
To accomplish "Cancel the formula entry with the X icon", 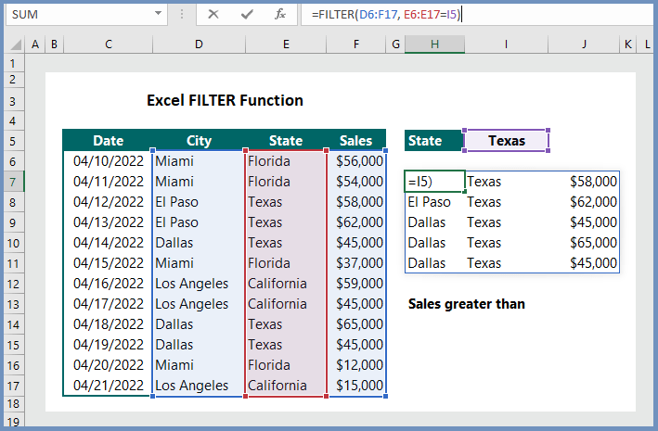I will [213, 14].
